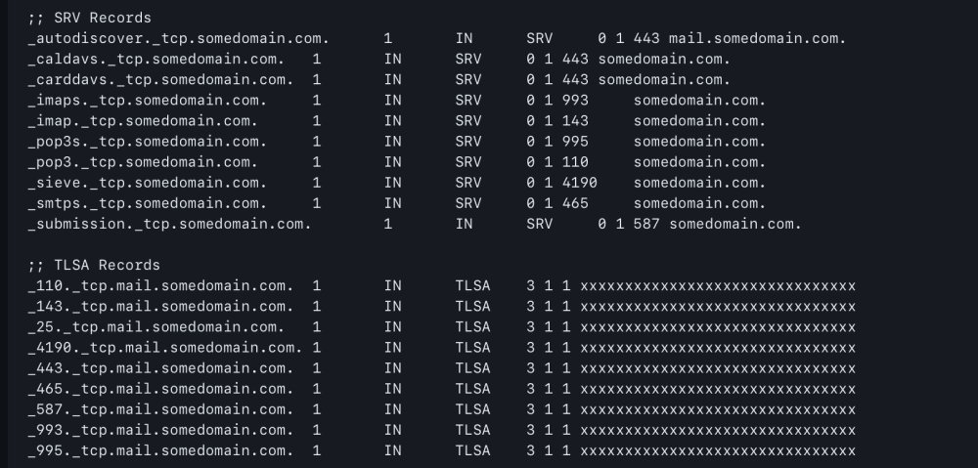Click the ';; TLSA Records' comment heading
Screen dimensions: 978x468
pos(94,266)
